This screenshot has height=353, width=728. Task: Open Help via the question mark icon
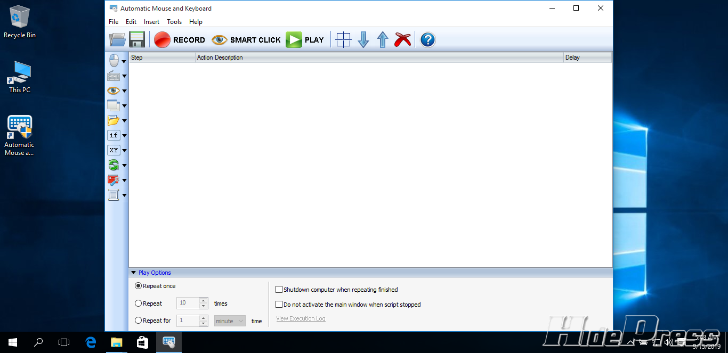pos(427,40)
